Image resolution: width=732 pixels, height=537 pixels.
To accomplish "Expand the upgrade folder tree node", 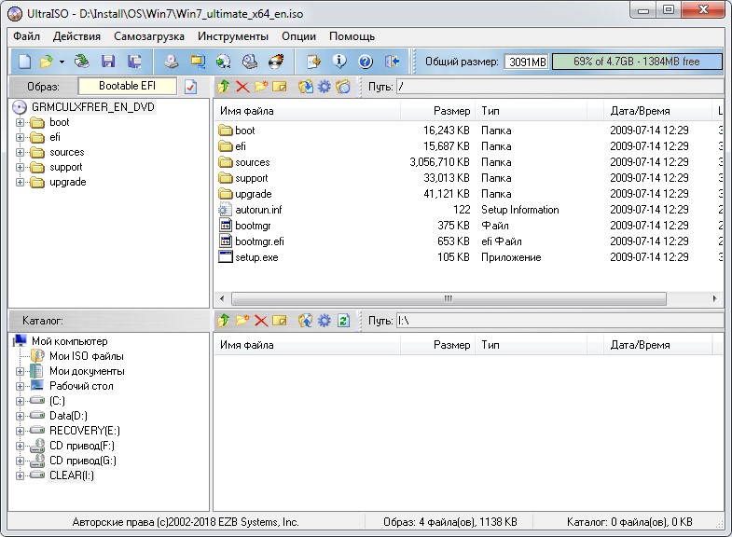I will click(21, 183).
